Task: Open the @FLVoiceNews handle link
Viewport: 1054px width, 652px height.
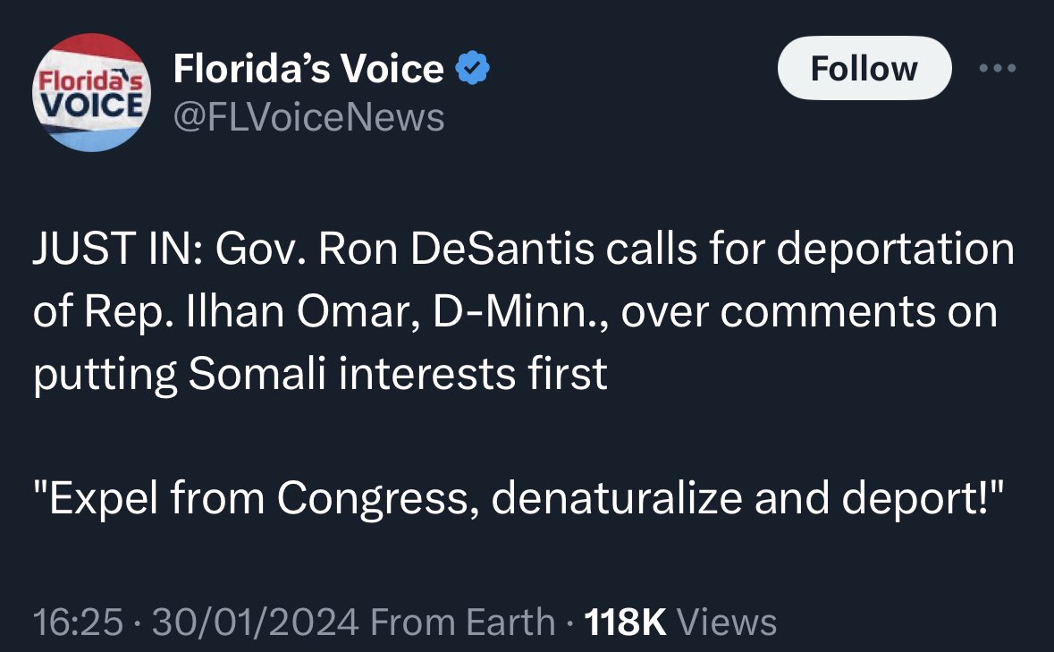Action: coord(308,116)
